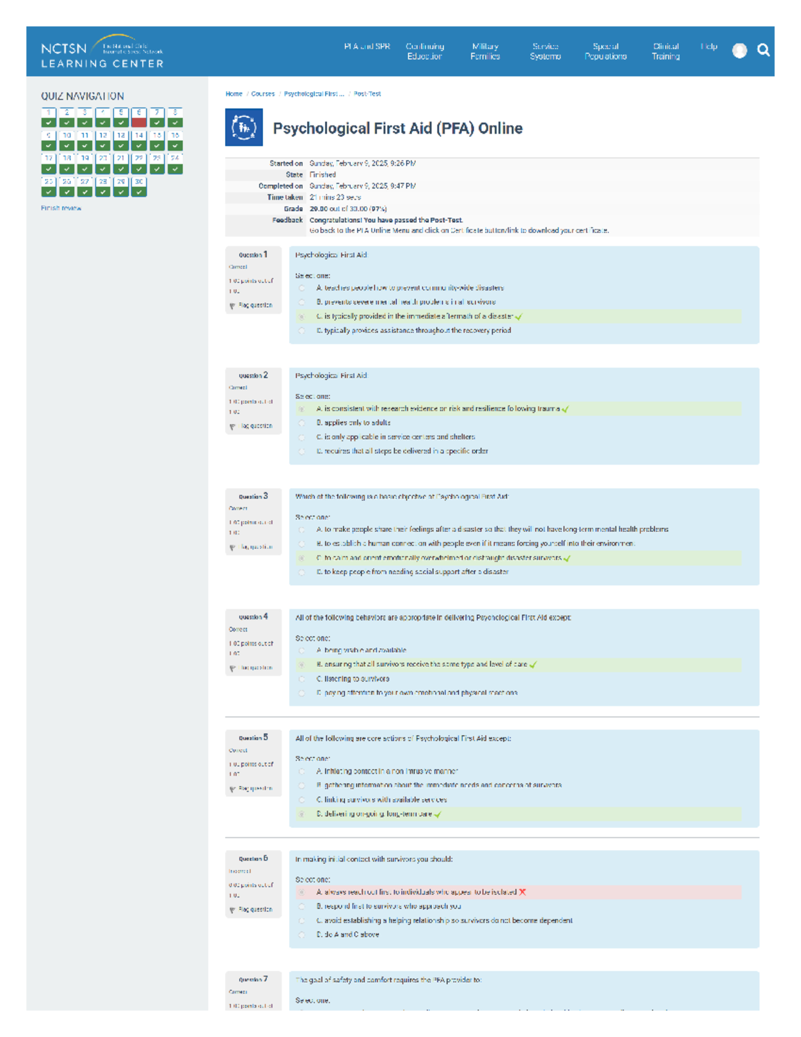Image resolution: width=801 pixels, height=1037 pixels.
Task: Open the Clinical Training menu item
Action: [665, 51]
